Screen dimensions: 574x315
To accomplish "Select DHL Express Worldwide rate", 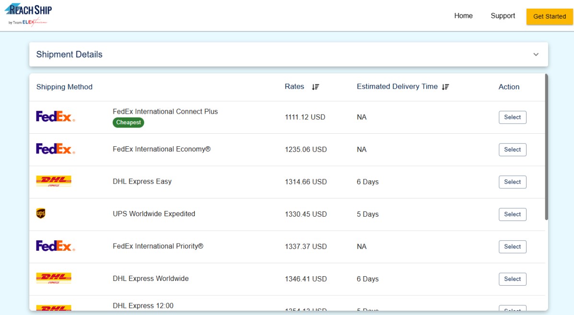I will point(513,279).
